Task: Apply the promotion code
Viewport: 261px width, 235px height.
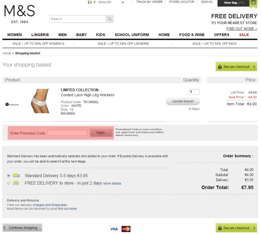Action: point(101,132)
